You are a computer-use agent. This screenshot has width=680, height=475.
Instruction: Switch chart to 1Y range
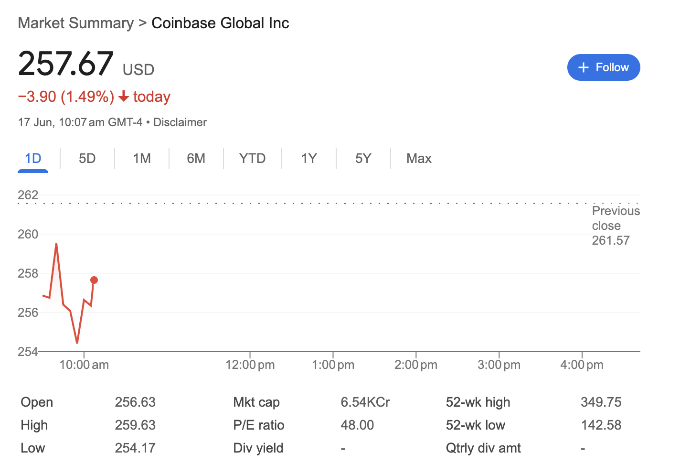309,159
